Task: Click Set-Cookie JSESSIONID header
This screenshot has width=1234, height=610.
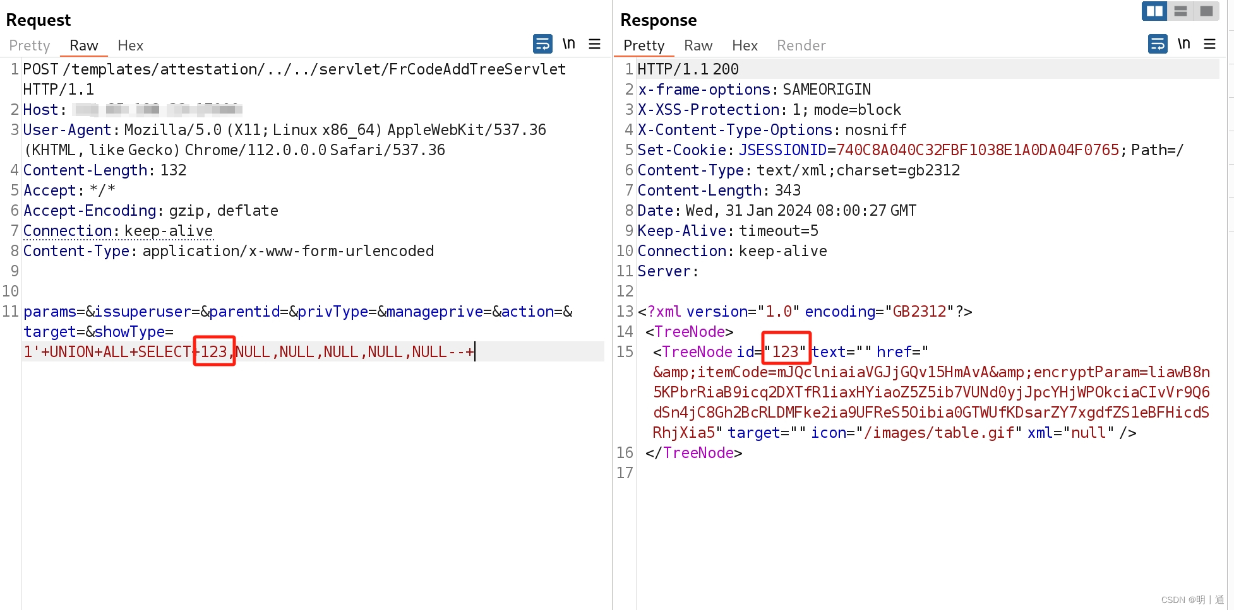Action: [x=911, y=150]
